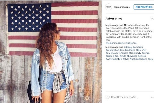Open the Legion magazine profile avatar

[109, 7]
